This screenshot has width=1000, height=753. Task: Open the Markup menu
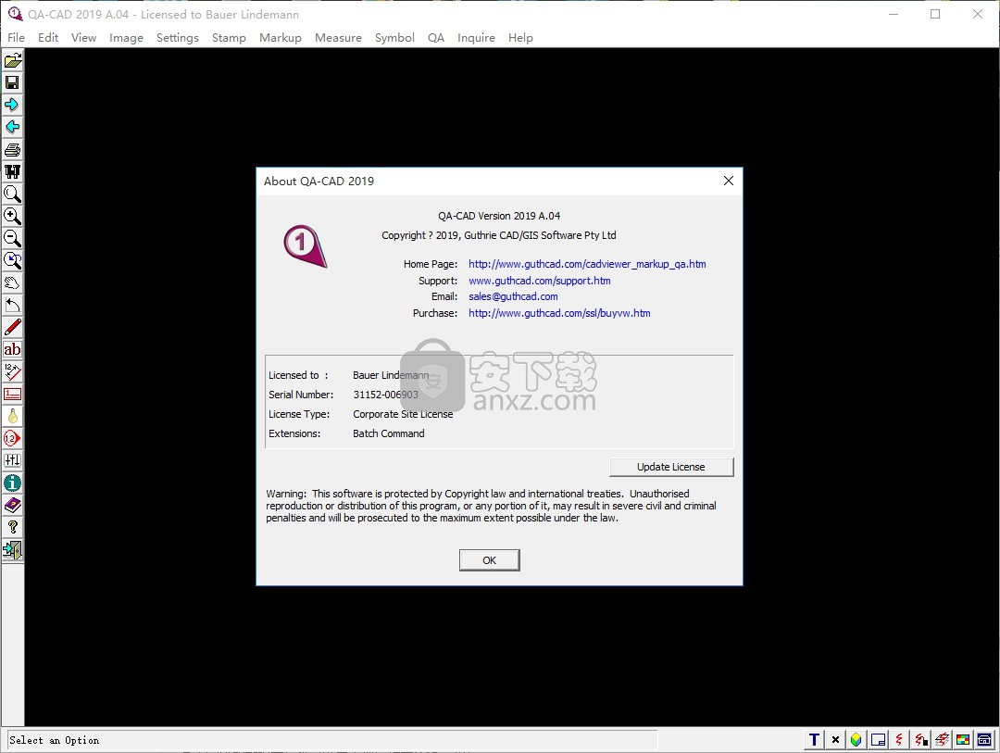pos(280,38)
